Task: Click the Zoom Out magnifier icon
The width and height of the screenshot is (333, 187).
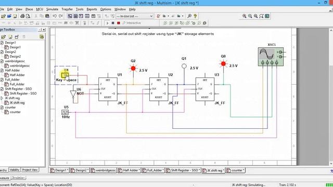Action: pyautogui.click(x=250, y=16)
